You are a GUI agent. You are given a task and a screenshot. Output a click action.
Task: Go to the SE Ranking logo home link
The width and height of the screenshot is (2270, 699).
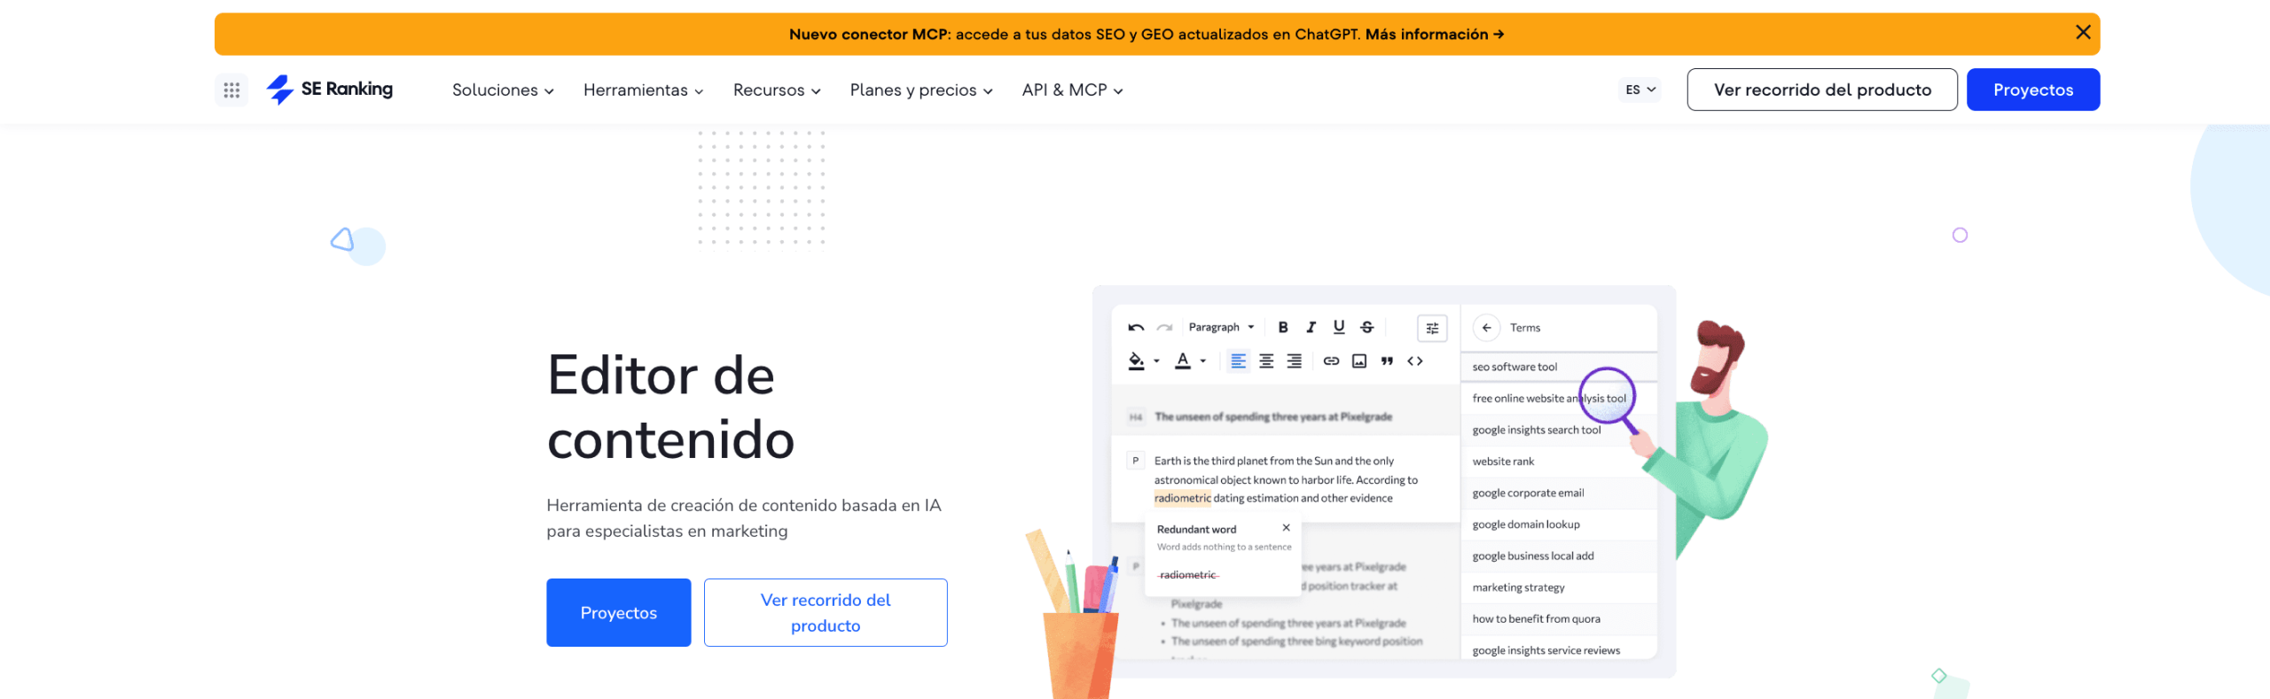(x=330, y=89)
